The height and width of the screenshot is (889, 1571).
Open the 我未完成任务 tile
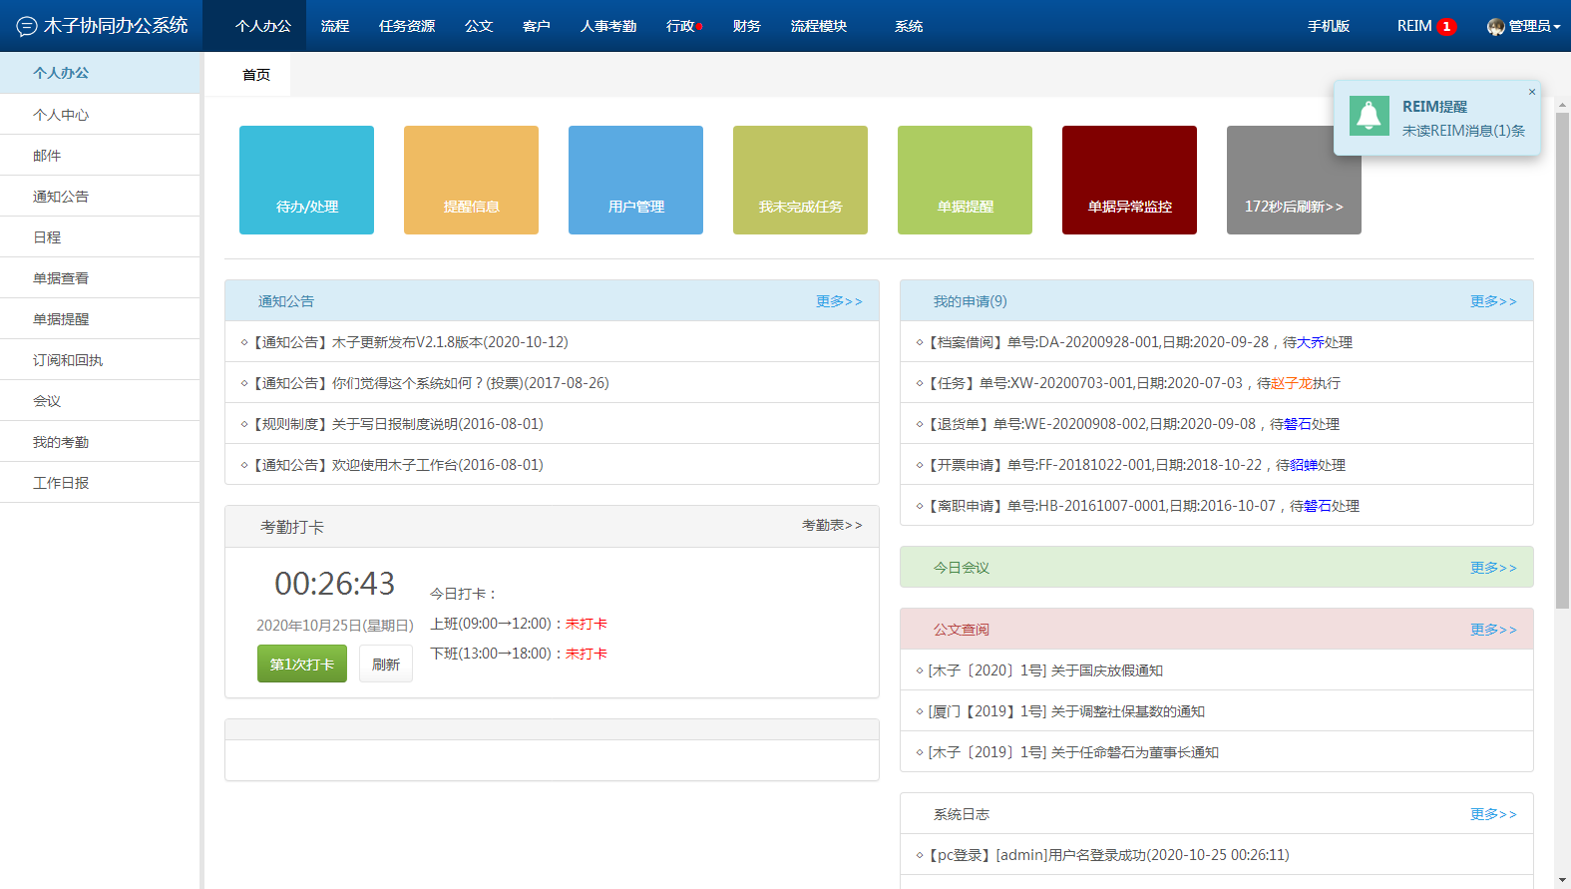coord(800,181)
